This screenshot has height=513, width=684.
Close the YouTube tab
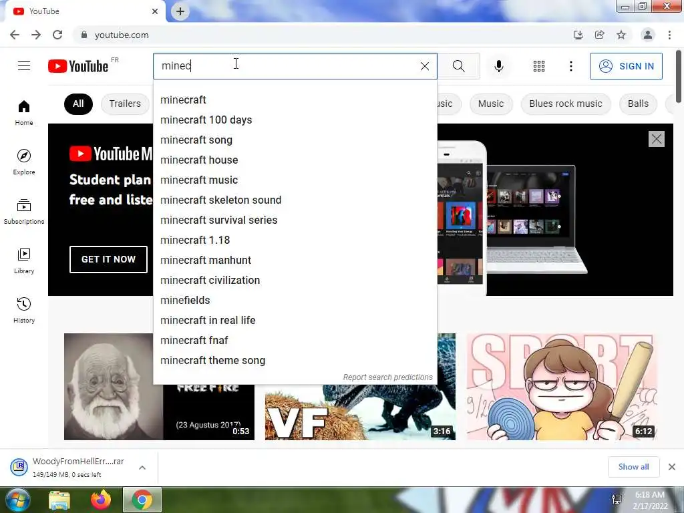tap(155, 11)
